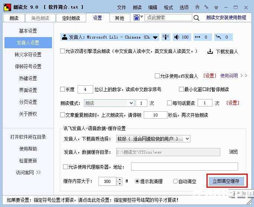Click the app logo icon
The image size is (254, 207).
coord(7,7)
